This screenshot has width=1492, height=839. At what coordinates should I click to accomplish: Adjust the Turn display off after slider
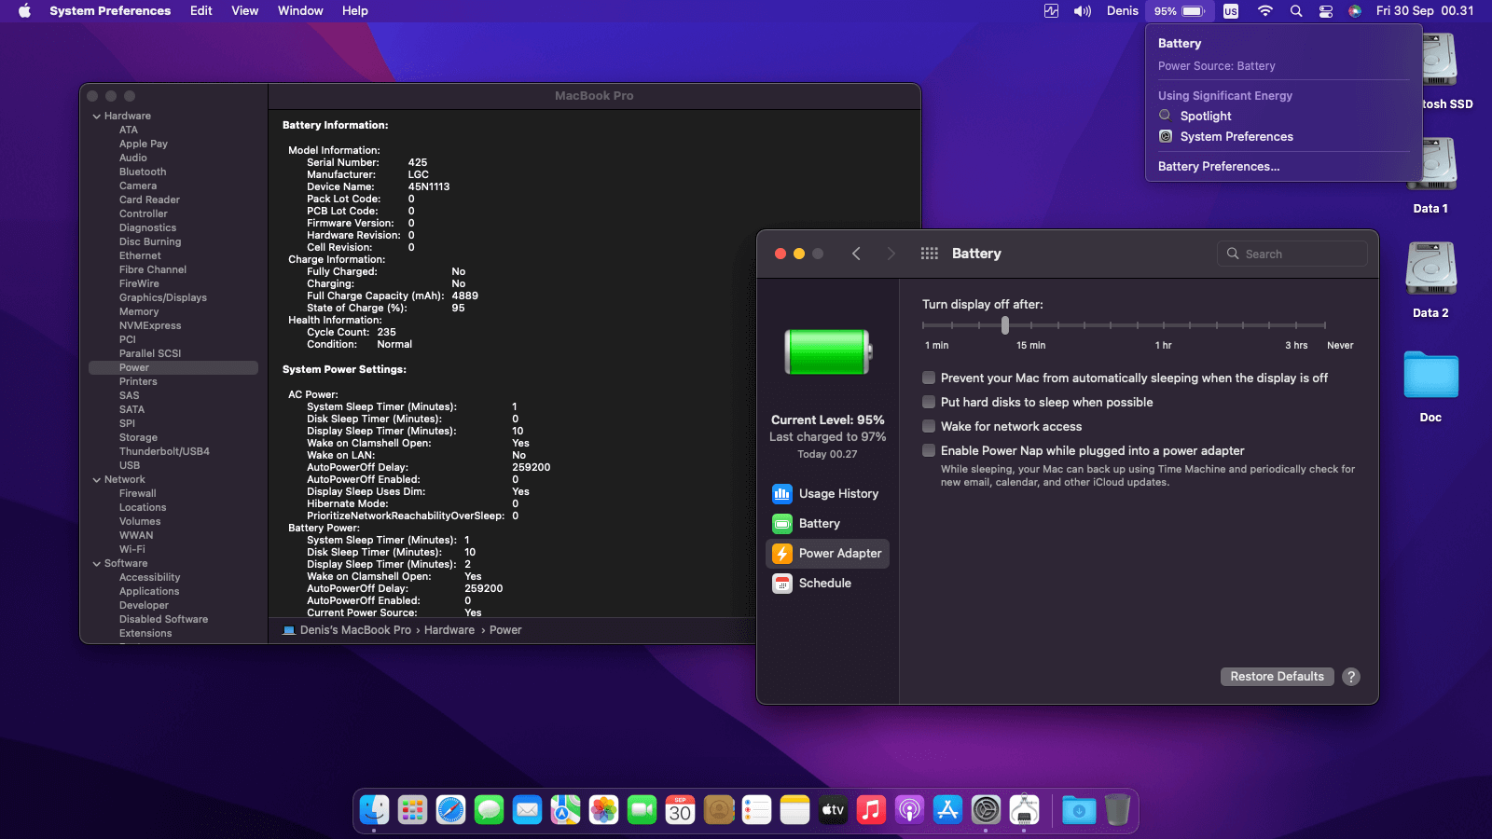point(1005,325)
